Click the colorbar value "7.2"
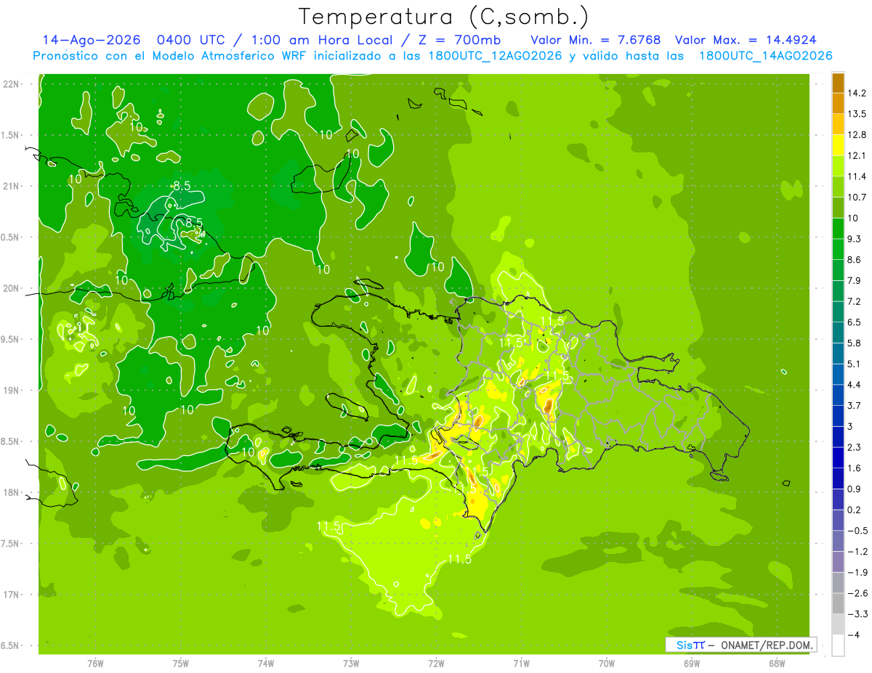The width and height of the screenshot is (872, 673). click(x=855, y=301)
